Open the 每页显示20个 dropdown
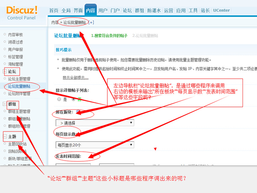 point(95,145)
